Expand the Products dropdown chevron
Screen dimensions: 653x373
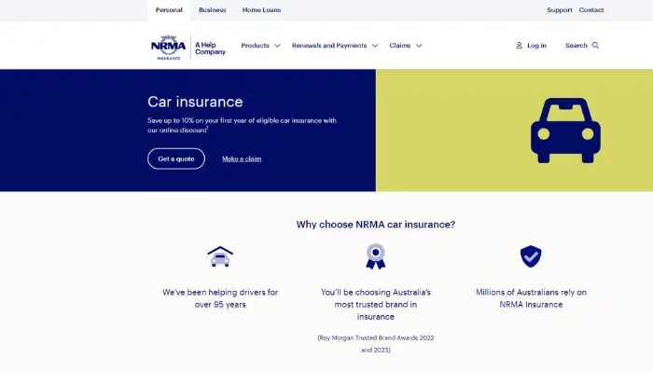[277, 46]
